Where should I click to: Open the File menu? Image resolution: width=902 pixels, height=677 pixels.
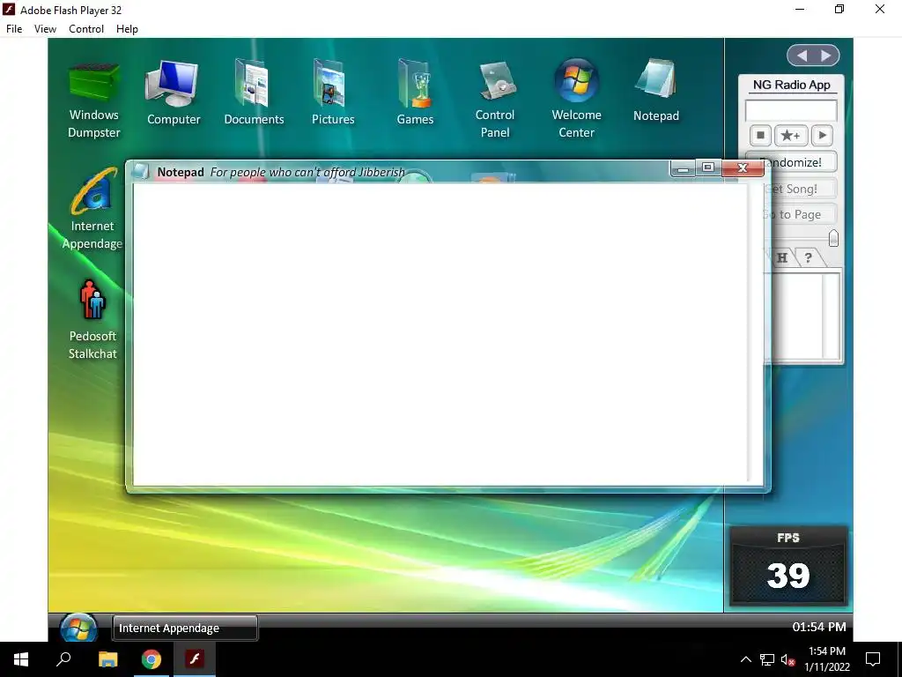14,29
